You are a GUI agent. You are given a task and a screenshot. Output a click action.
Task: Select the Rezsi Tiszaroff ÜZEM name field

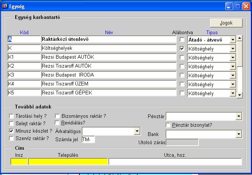coord(109,84)
